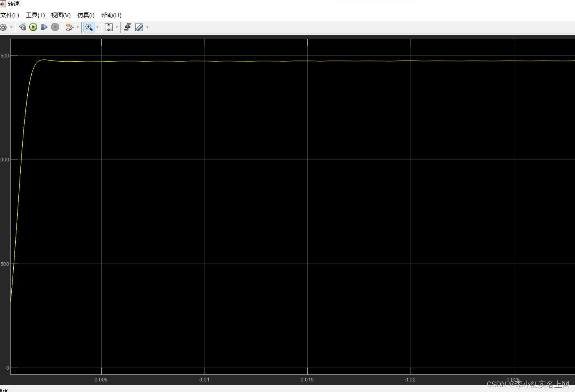Open the 帮助(H) menu
The width and height of the screenshot is (575, 392).
tap(111, 15)
